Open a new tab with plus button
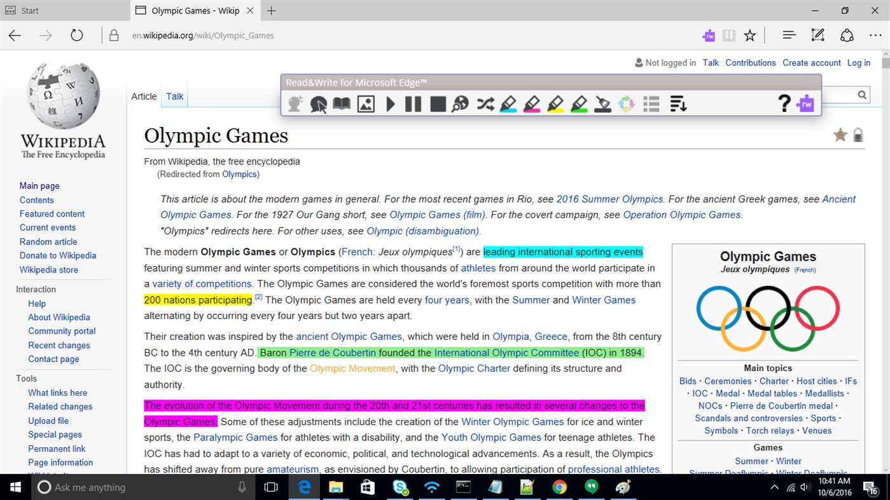The width and height of the screenshot is (890, 500). click(x=272, y=11)
